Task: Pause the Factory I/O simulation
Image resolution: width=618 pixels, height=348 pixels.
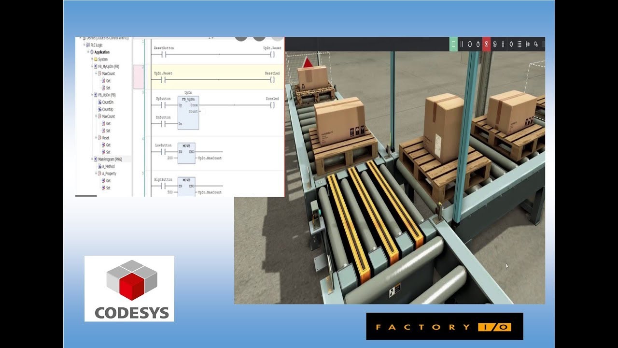Action: point(462,44)
